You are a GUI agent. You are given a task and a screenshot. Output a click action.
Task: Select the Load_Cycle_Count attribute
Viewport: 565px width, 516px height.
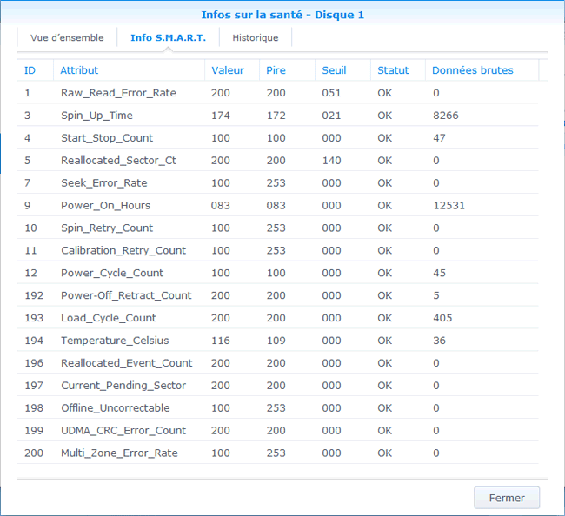109,318
